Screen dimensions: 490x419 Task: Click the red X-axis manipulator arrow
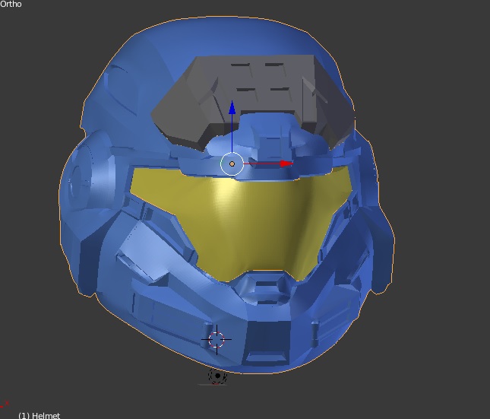point(286,163)
